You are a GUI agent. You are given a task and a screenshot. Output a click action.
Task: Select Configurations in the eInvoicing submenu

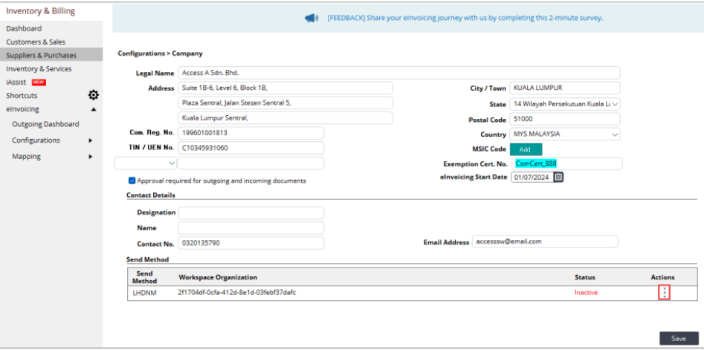coord(36,140)
